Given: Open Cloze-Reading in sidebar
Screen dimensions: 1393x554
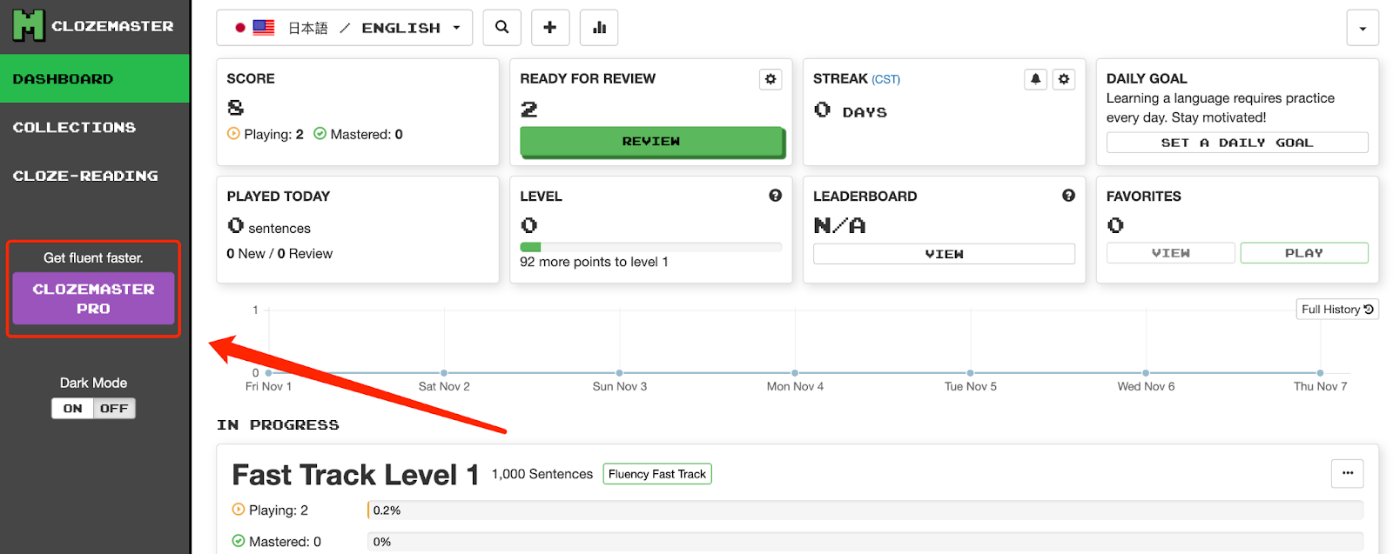Looking at the screenshot, I should [95, 176].
